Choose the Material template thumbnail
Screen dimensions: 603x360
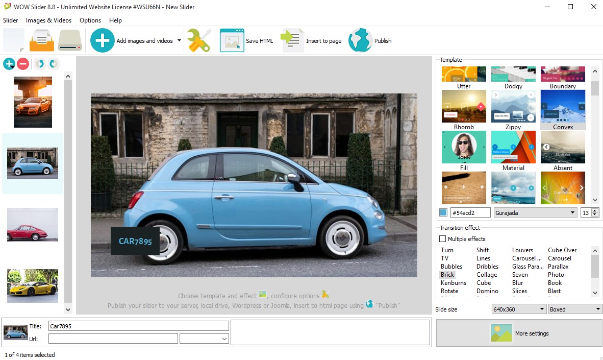[513, 147]
